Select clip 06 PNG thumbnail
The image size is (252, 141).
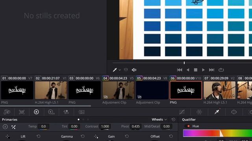coord(186,90)
